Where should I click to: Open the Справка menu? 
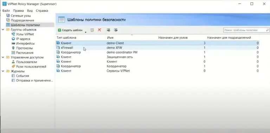42,11
